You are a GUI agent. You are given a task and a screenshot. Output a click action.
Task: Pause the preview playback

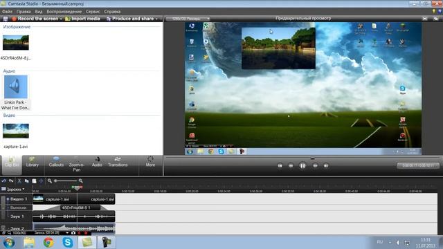point(302,166)
